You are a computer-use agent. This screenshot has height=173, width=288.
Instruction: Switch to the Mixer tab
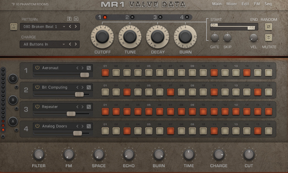pyautogui.click(x=231, y=4)
